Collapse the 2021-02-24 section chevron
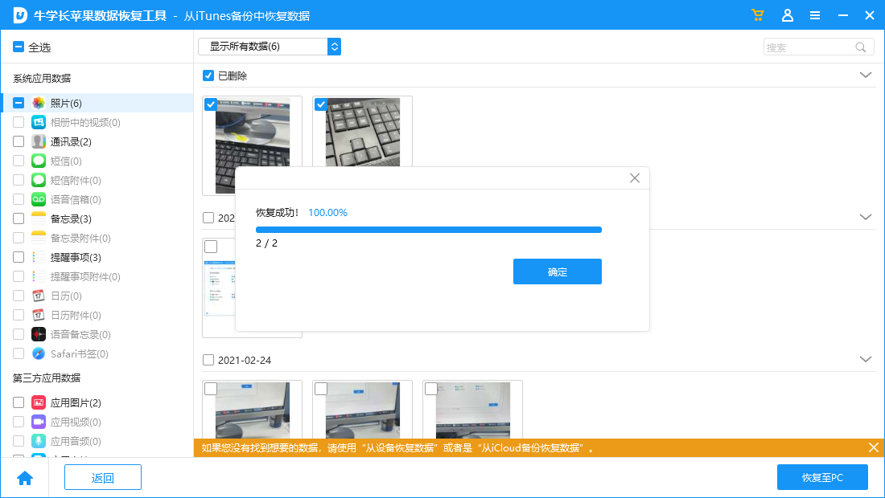Viewport: 885px width, 498px height. click(866, 359)
